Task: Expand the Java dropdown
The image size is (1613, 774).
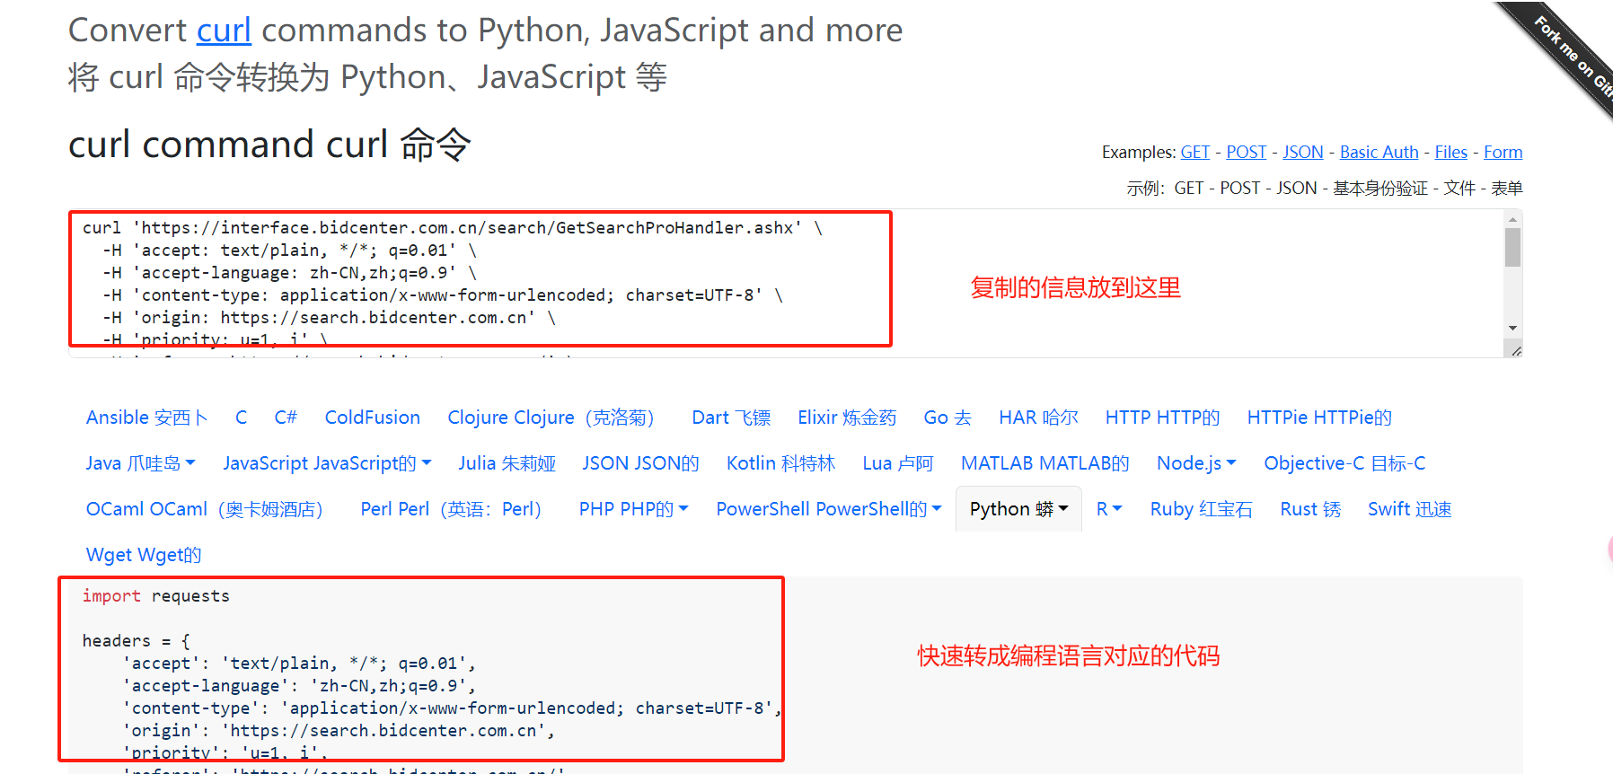Action: tap(141, 463)
